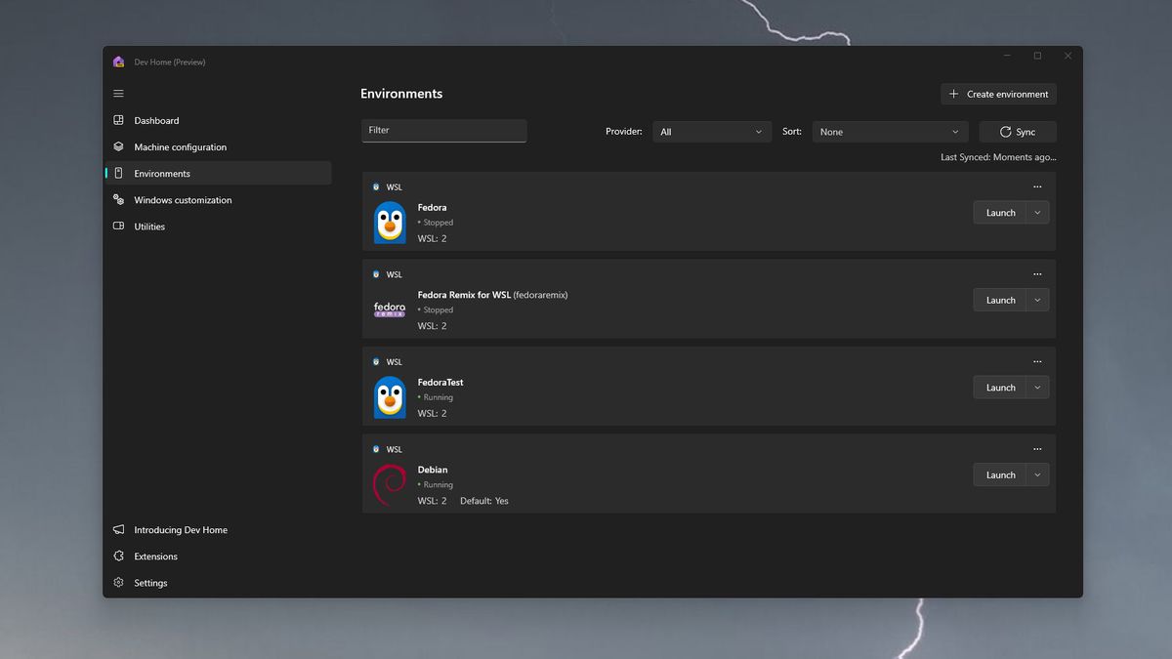Open the Extensions page
The height and width of the screenshot is (659, 1172).
(x=156, y=556)
